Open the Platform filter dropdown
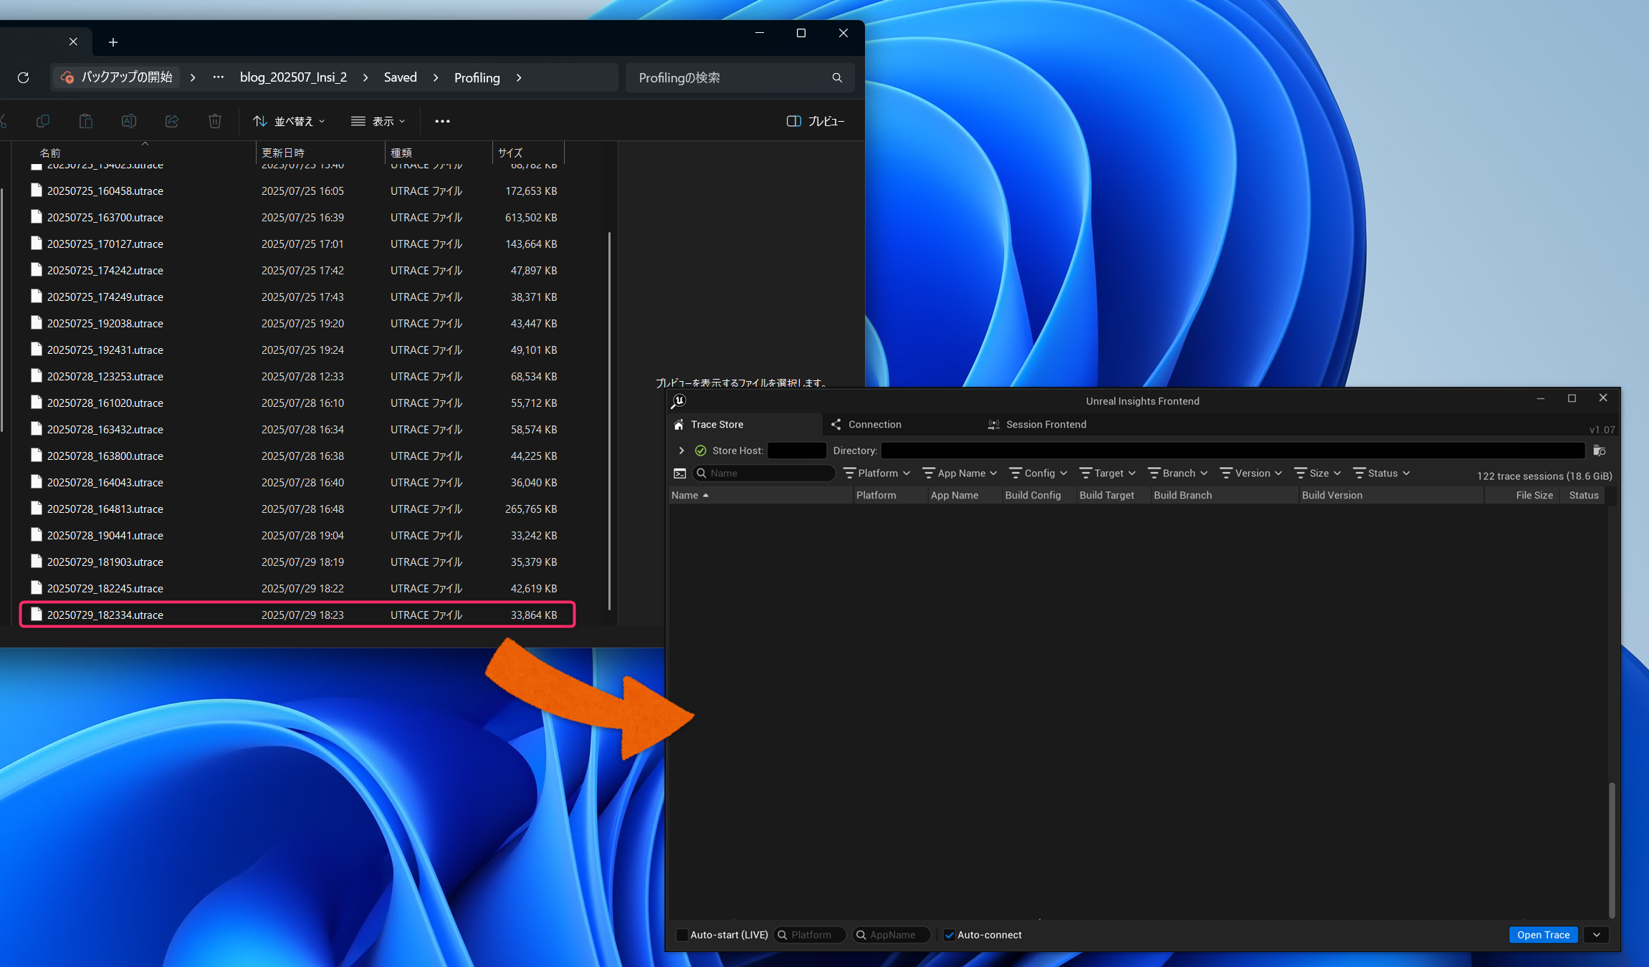Viewport: 1649px width, 967px height. point(876,473)
